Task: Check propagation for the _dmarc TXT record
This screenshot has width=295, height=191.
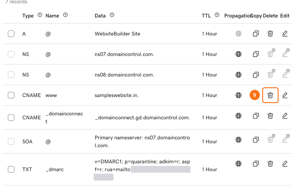Action: click(x=239, y=163)
